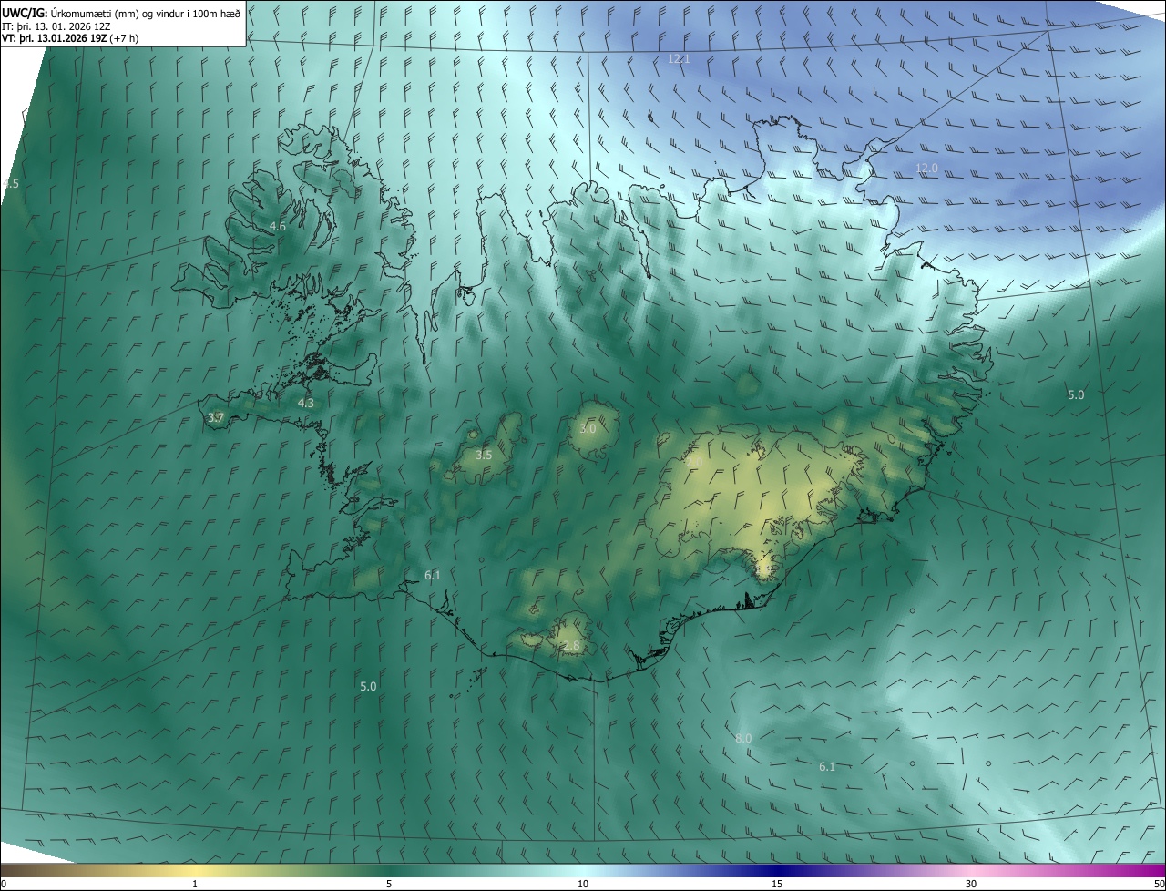Image resolution: width=1166 pixels, height=891 pixels.
Task: Click the 3.5 value label on the map
Action: point(484,455)
